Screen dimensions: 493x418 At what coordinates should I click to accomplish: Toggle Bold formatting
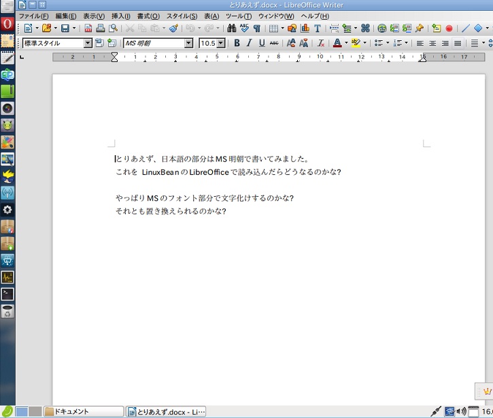click(237, 43)
